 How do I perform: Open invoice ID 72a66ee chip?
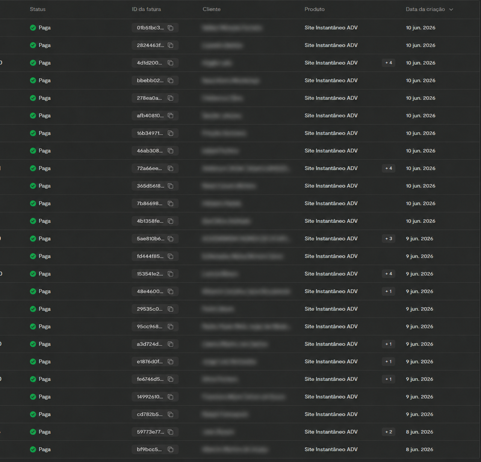click(x=155, y=168)
